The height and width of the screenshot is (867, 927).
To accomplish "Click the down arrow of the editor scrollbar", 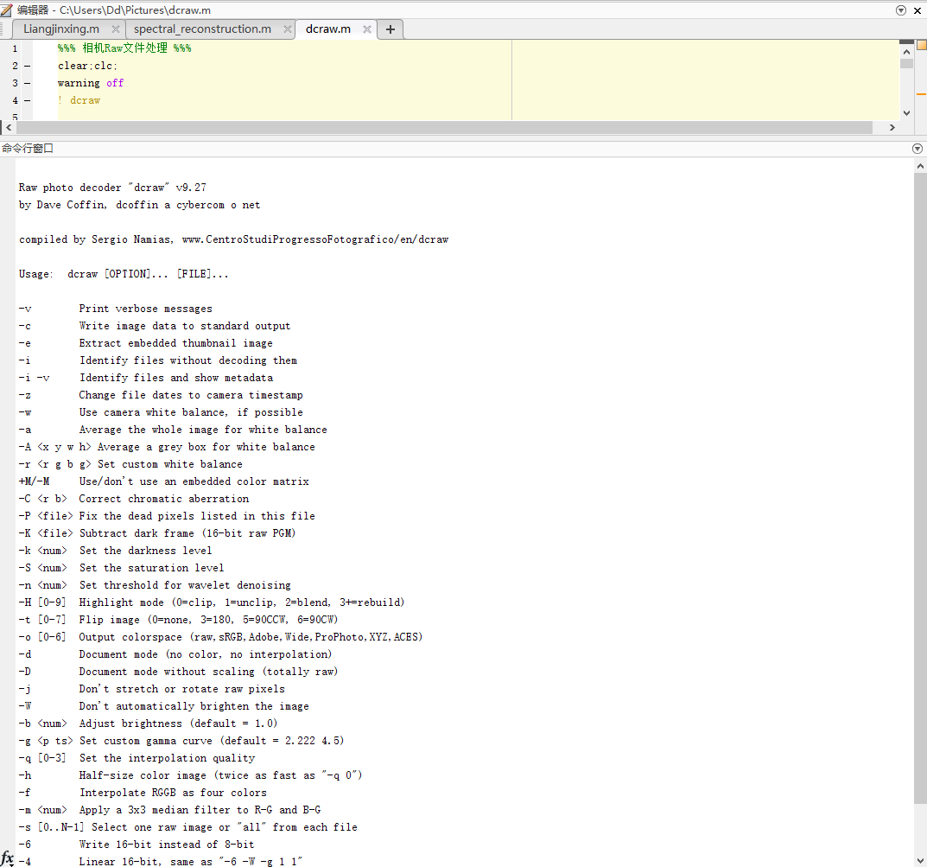I will [906, 112].
